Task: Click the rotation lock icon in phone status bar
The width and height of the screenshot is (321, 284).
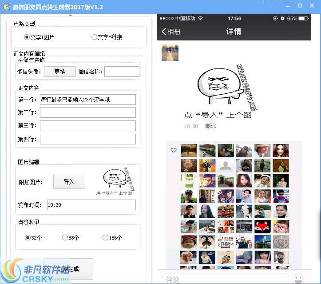Action: pyautogui.click(x=275, y=18)
